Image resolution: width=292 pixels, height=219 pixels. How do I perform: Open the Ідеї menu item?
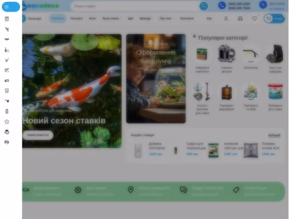(131, 18)
